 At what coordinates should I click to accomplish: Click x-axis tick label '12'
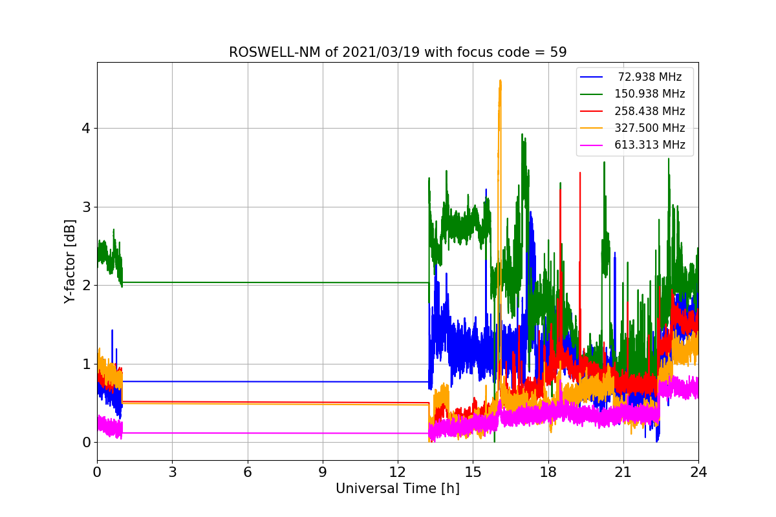[x=398, y=472]
